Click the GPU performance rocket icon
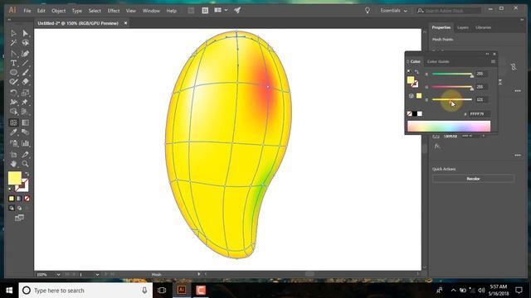Screen dimensions: 531x298 pyautogui.click(x=237, y=11)
